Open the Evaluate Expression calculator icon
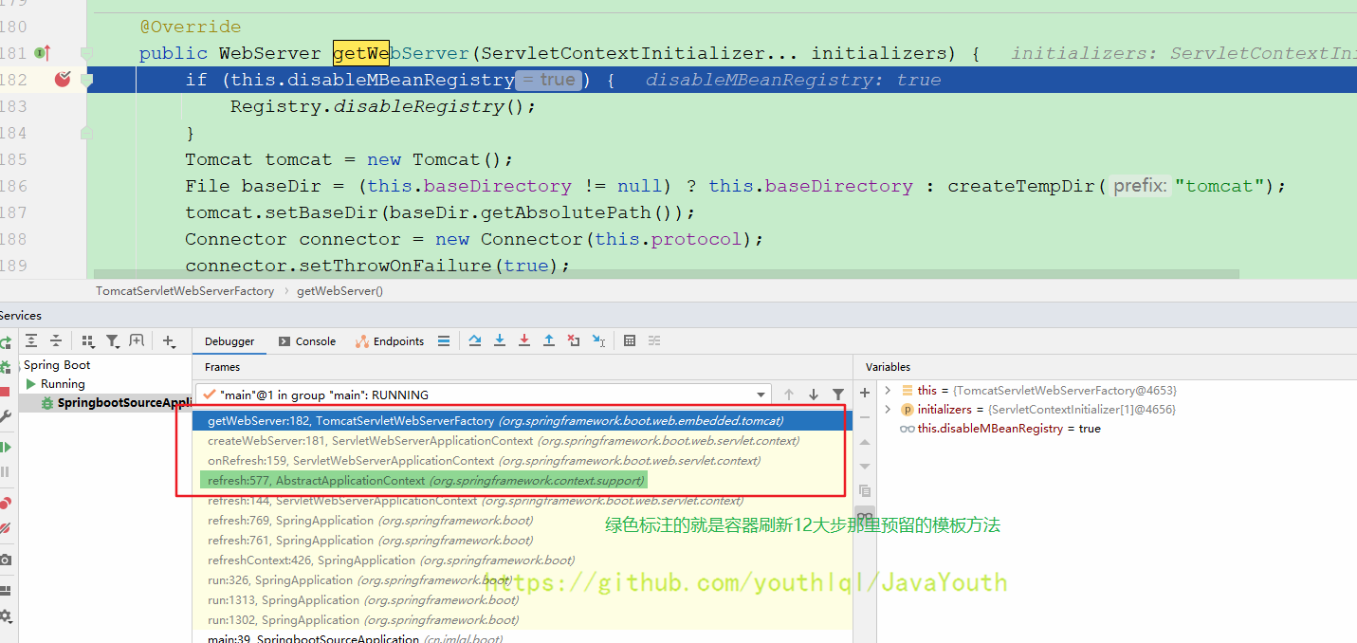Screen dimensions: 1357x643 click(630, 341)
